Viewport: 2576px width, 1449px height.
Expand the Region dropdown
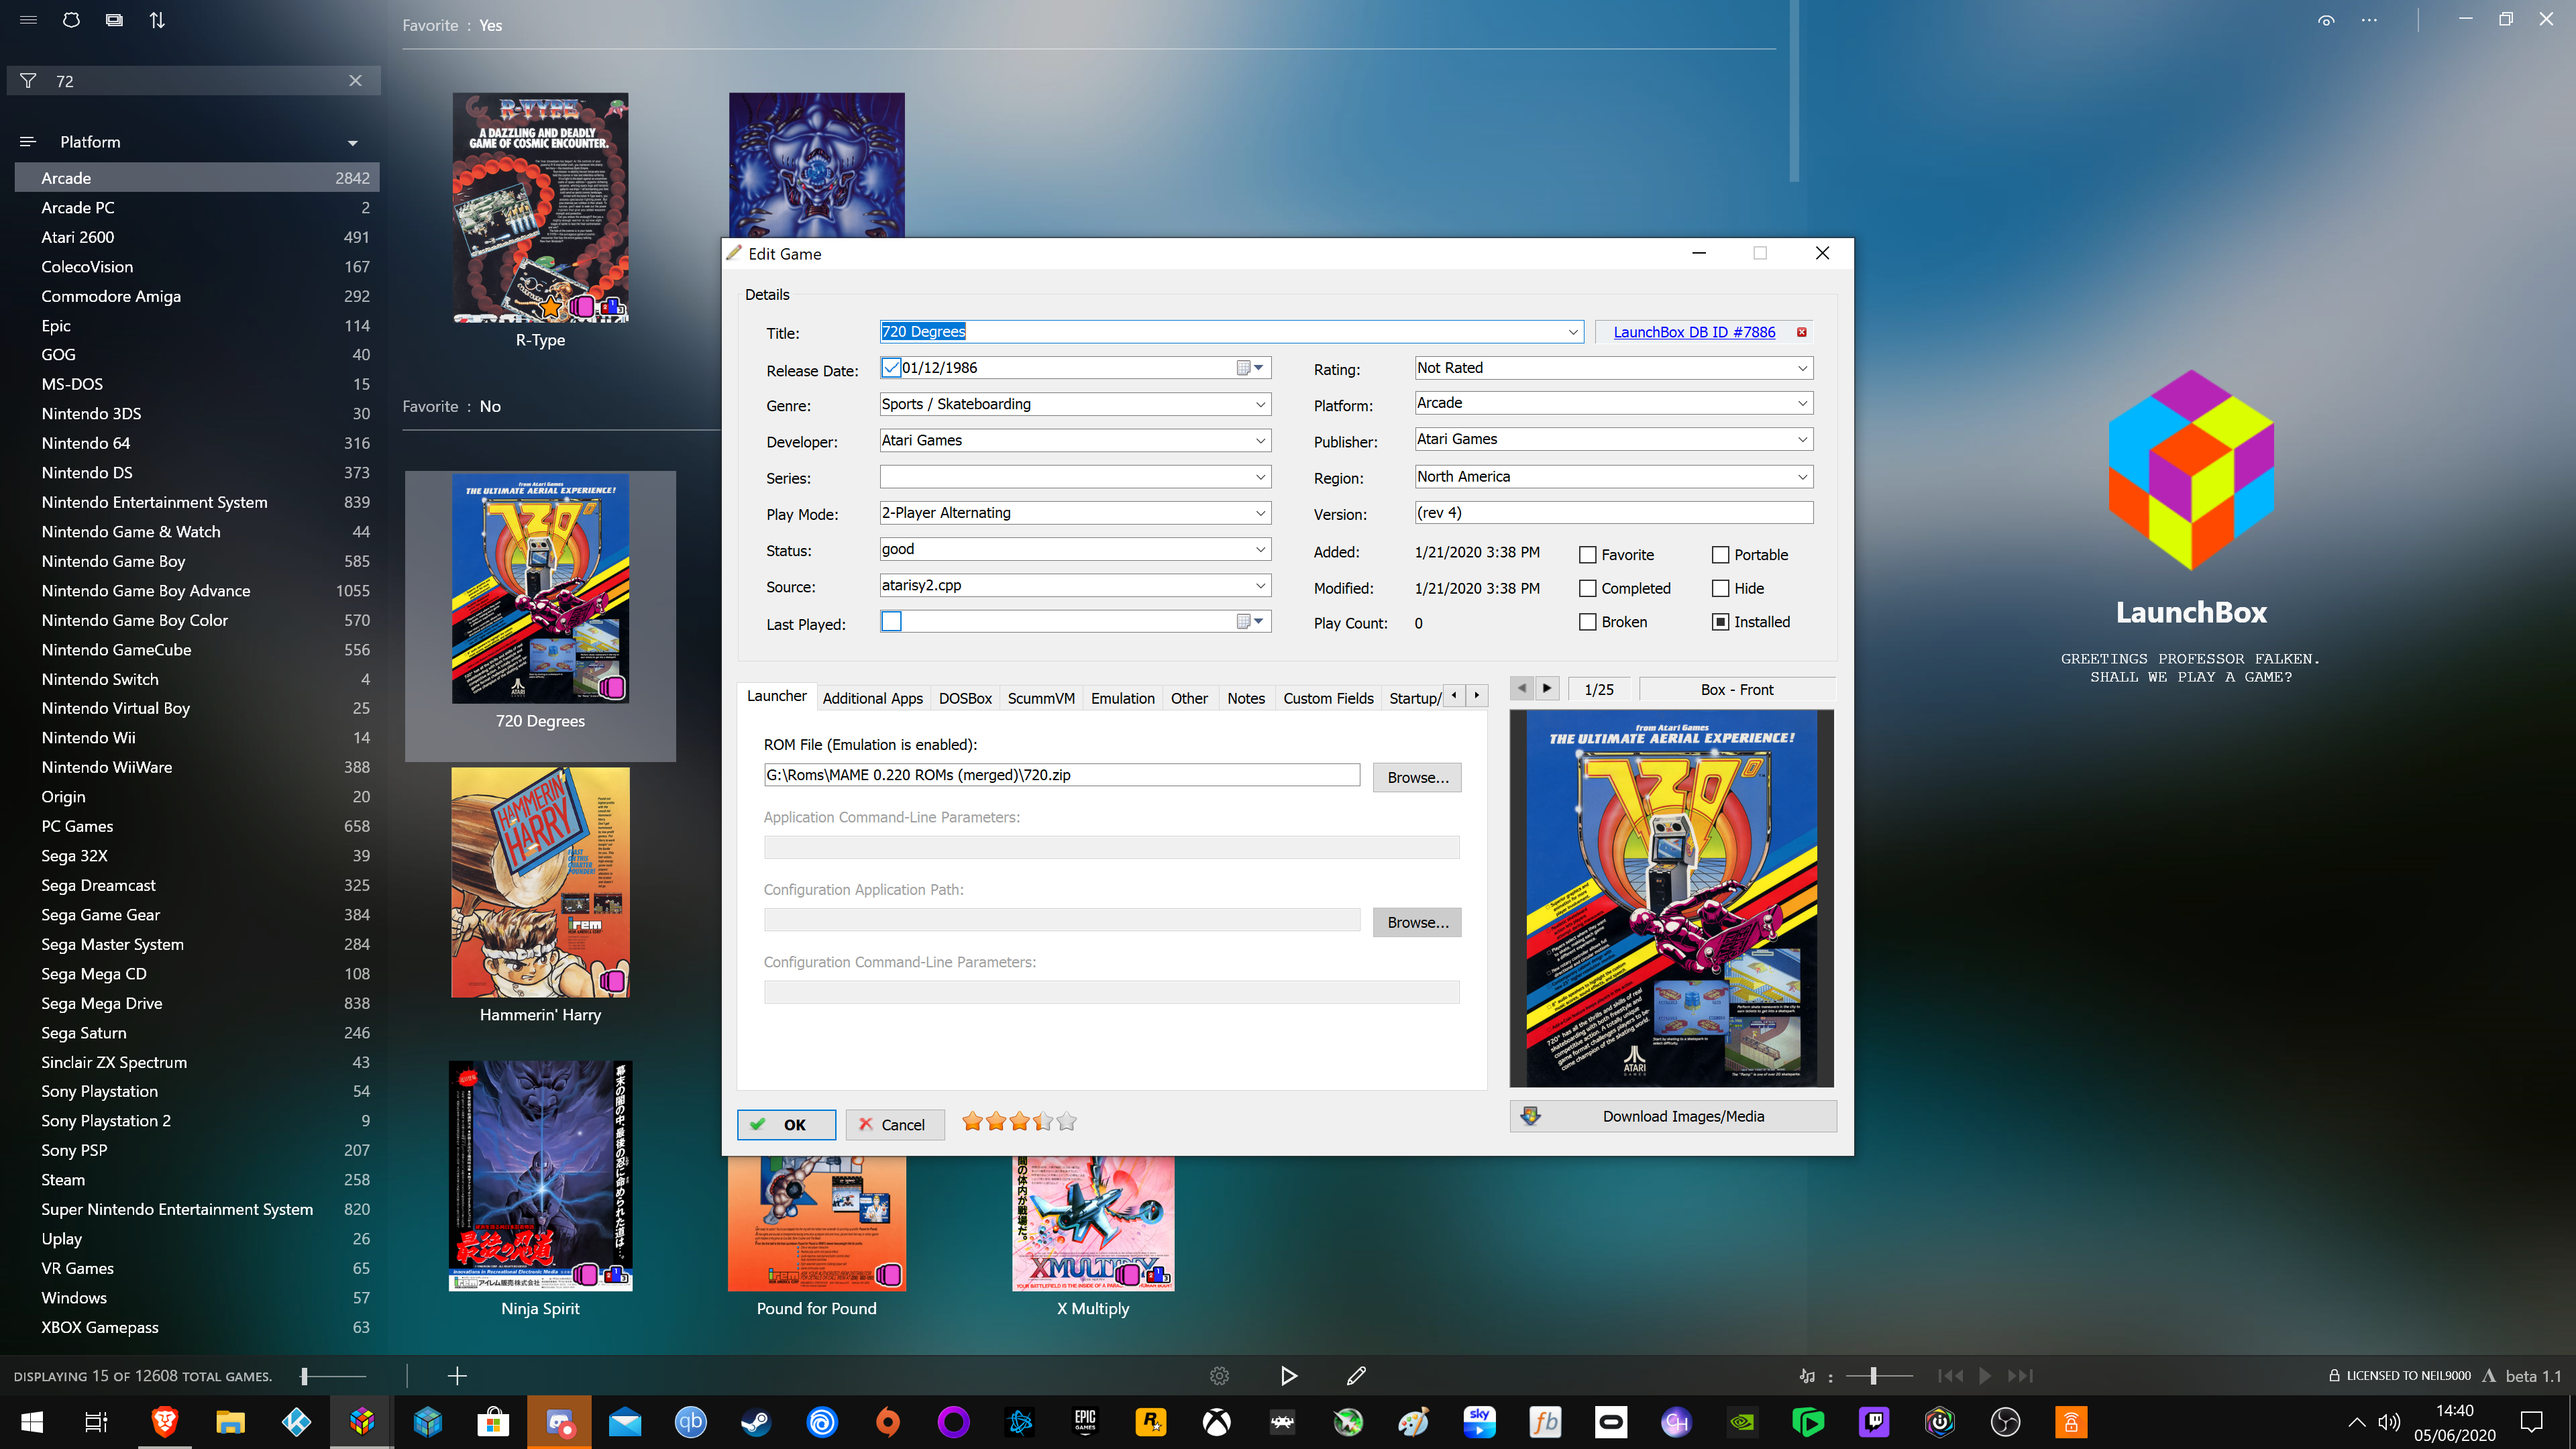pyautogui.click(x=1802, y=477)
